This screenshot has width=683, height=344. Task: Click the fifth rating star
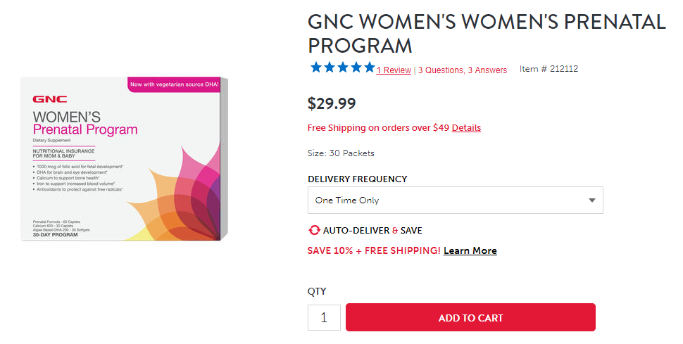pos(369,68)
